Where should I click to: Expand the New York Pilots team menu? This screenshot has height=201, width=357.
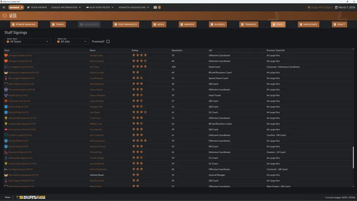[100, 7]
